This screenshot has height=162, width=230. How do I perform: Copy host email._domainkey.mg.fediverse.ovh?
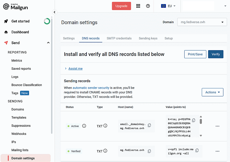[x=149, y=125]
